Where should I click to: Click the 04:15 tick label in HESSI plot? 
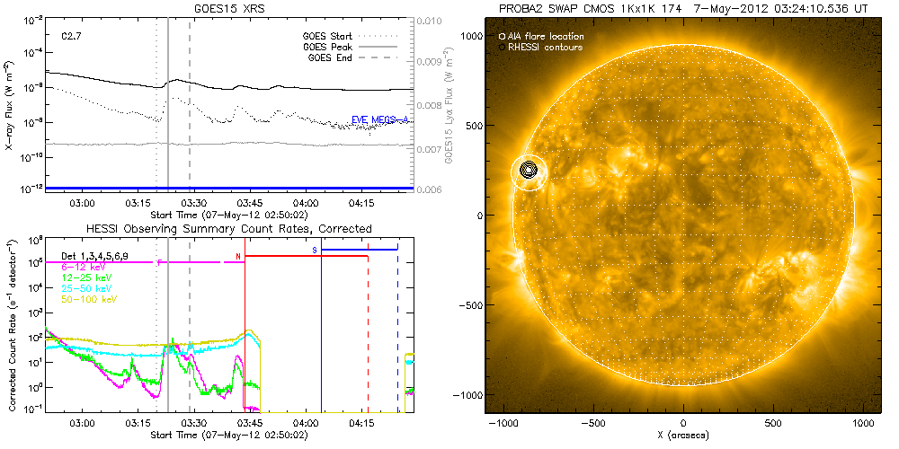[360, 424]
